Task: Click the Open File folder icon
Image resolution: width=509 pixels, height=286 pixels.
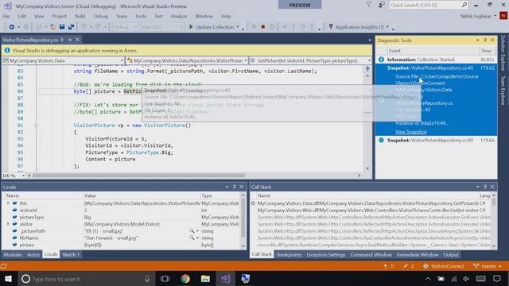Action: [x=52, y=27]
